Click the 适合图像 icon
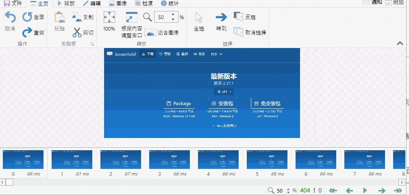This screenshot has height=195, width=409. (x=150, y=33)
